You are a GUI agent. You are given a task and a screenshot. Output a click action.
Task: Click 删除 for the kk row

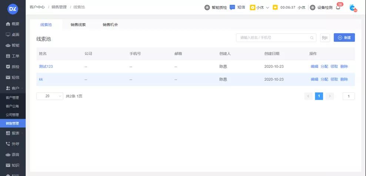tap(344, 79)
